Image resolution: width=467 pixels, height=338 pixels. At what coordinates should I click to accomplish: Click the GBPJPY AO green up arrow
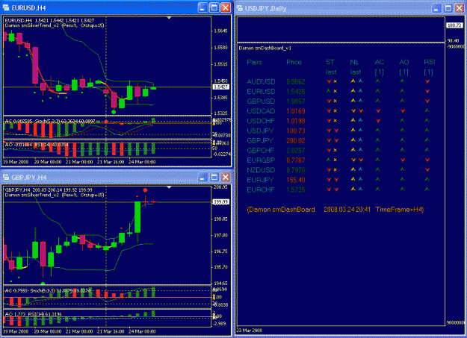tap(403, 140)
